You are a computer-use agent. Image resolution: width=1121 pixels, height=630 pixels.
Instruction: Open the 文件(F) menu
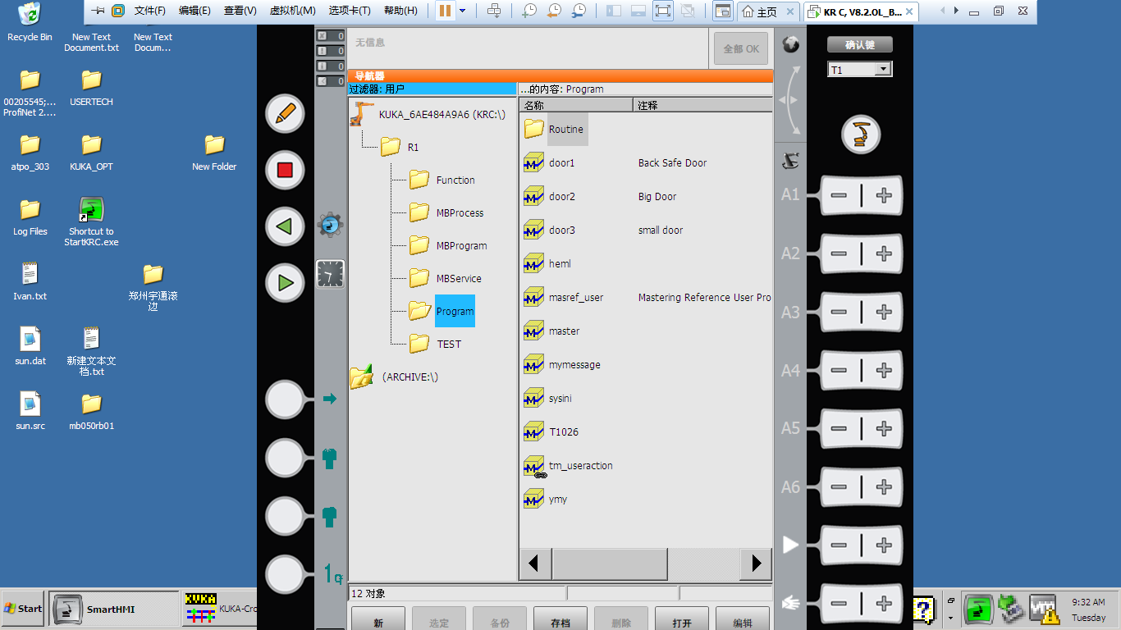pos(150,11)
